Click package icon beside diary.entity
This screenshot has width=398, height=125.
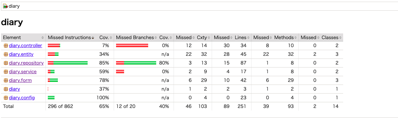tap(6, 54)
